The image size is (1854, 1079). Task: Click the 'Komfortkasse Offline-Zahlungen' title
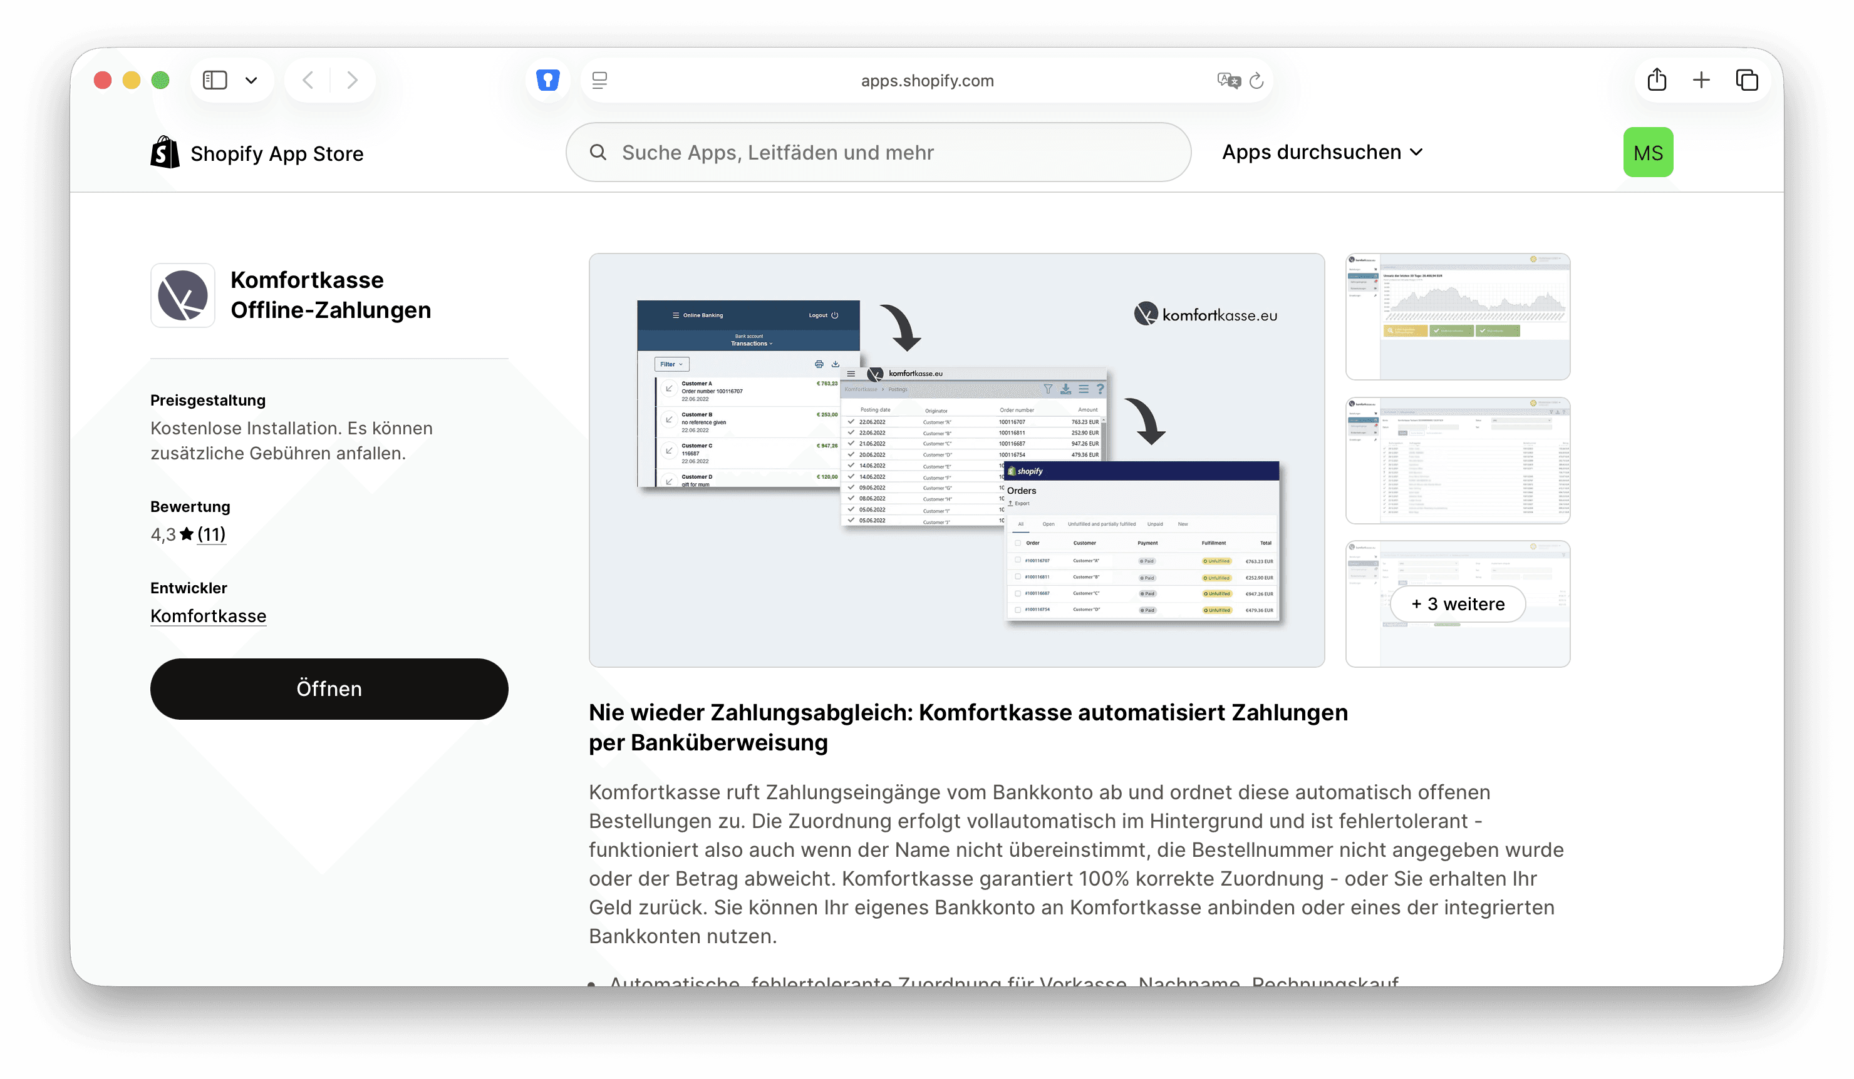[x=331, y=295]
